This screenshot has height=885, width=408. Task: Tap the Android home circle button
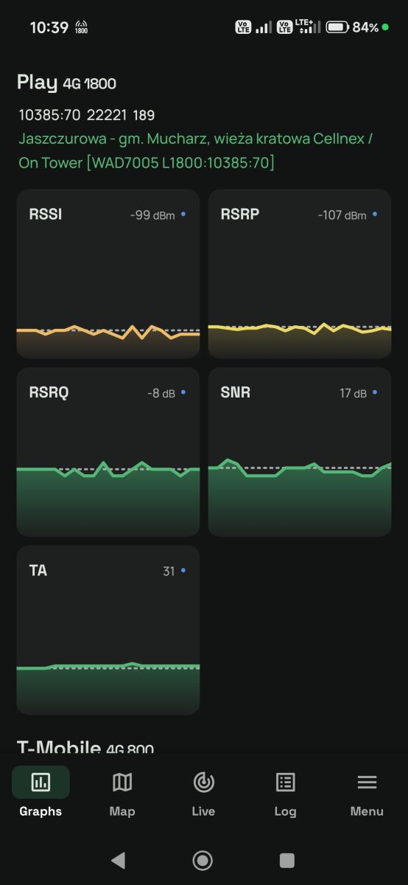[203, 860]
